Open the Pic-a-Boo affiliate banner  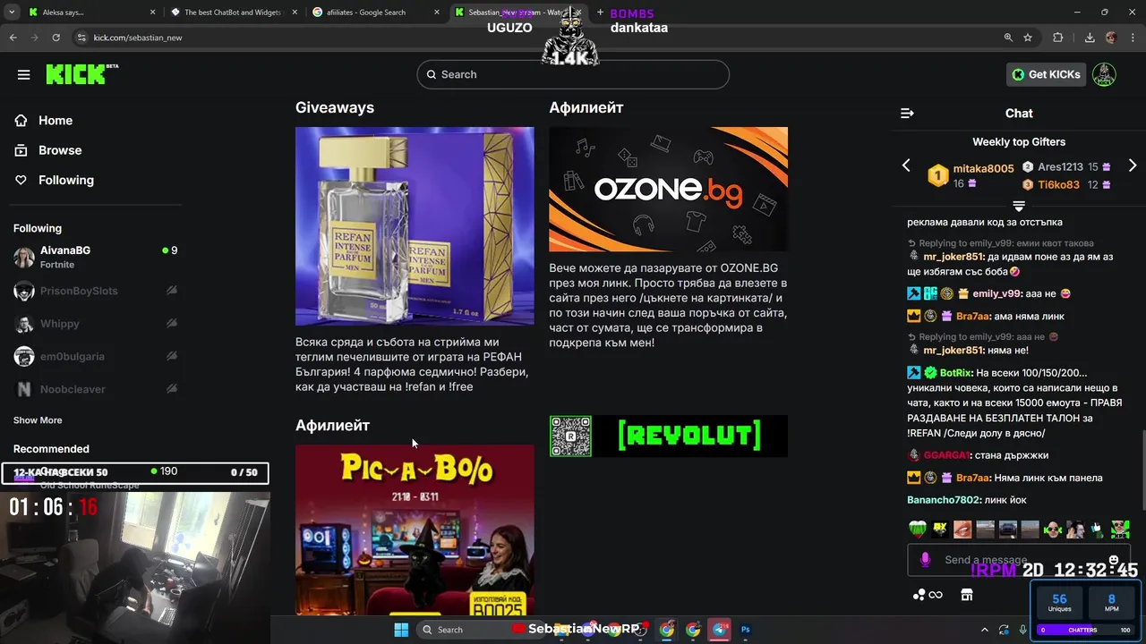tap(415, 530)
